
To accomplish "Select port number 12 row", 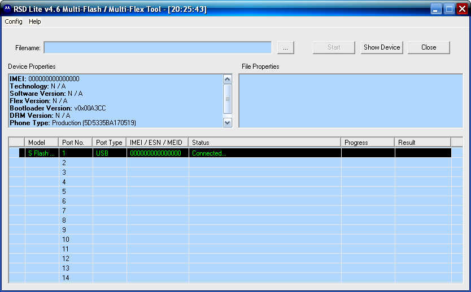I will click(x=236, y=259).
